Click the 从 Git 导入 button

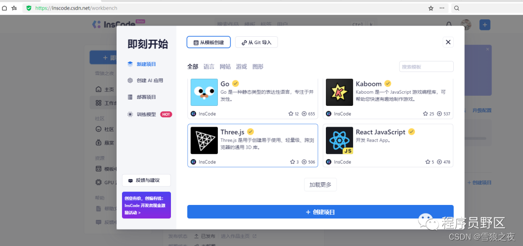point(257,42)
